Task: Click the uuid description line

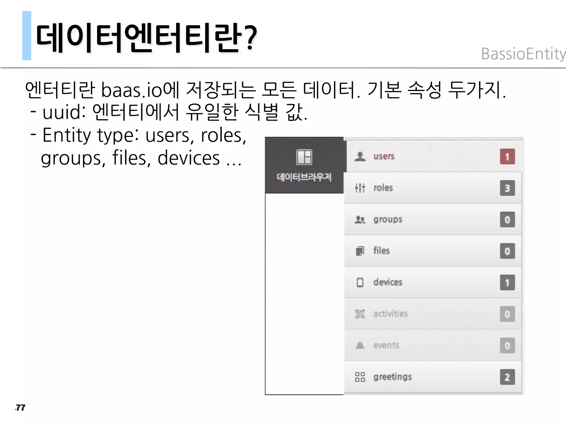Action: (169, 112)
